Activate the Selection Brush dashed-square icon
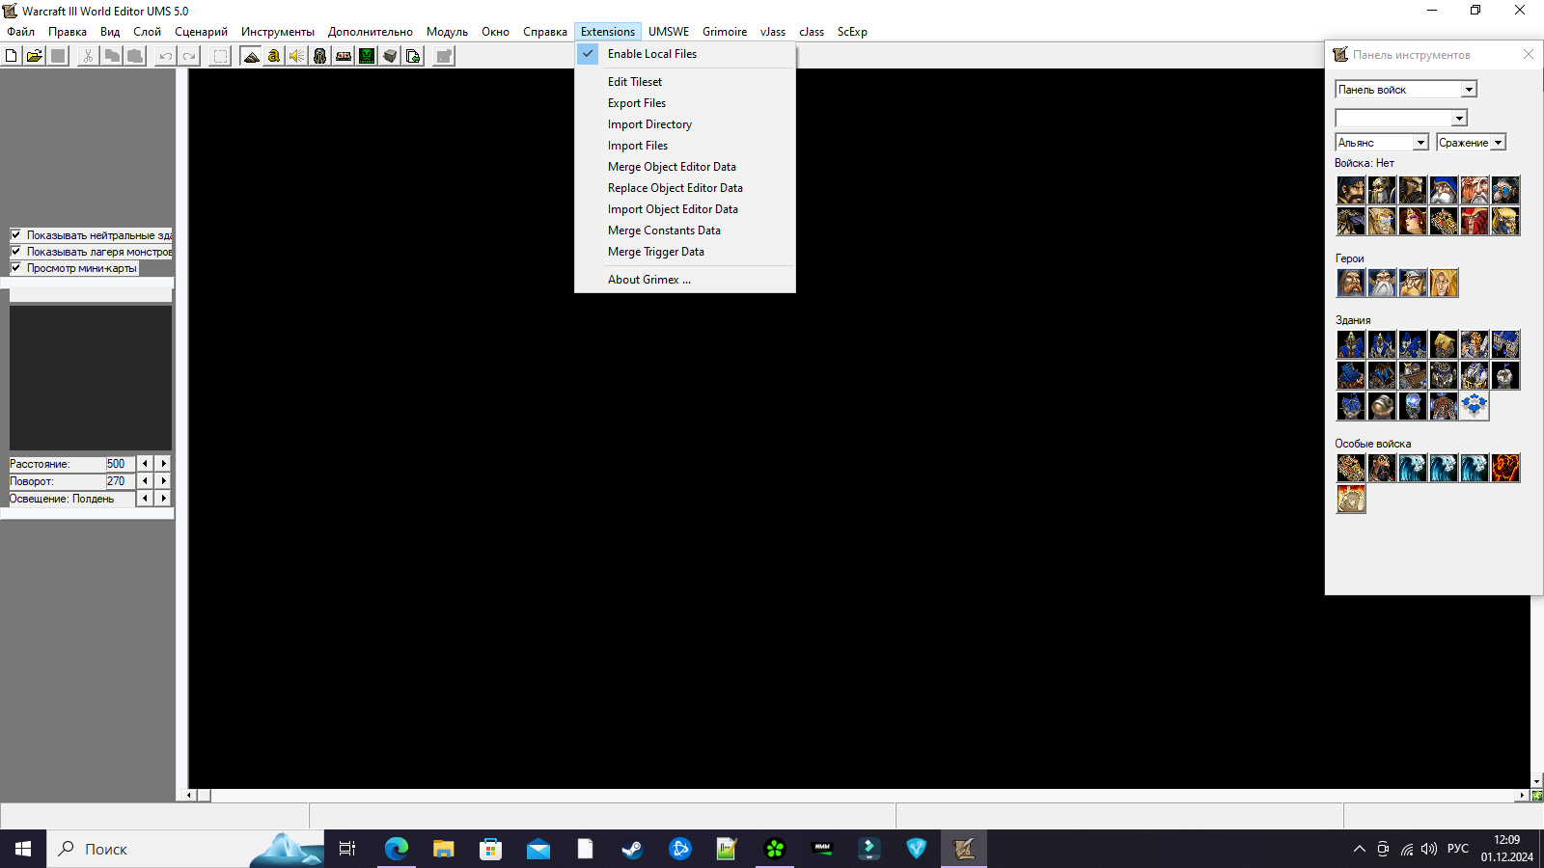1544x868 pixels. tap(221, 56)
